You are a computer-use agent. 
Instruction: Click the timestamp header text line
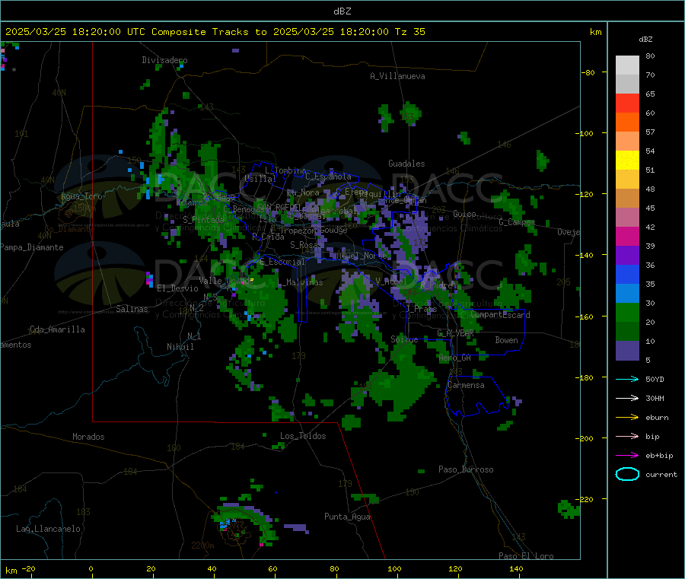[x=215, y=32]
